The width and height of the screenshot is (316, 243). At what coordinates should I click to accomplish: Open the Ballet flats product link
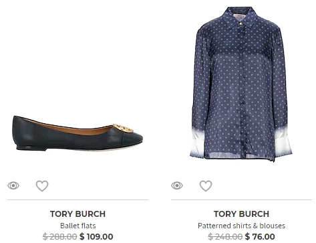pos(78,226)
